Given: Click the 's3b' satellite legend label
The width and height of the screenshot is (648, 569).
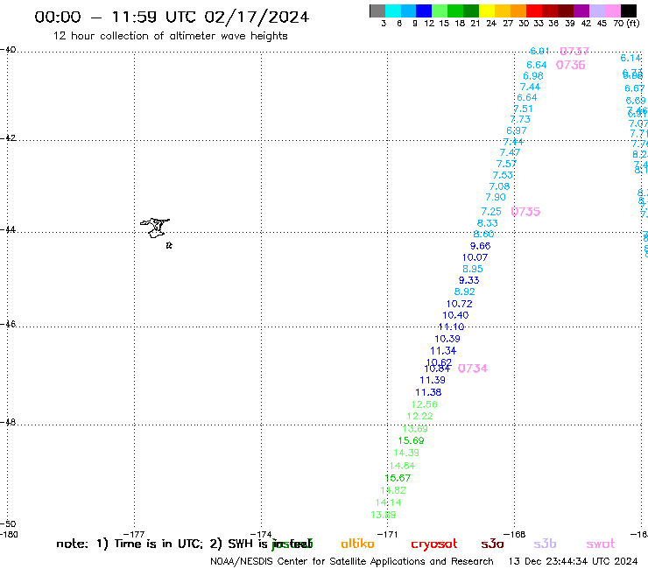Looking at the screenshot, I should coord(545,544).
